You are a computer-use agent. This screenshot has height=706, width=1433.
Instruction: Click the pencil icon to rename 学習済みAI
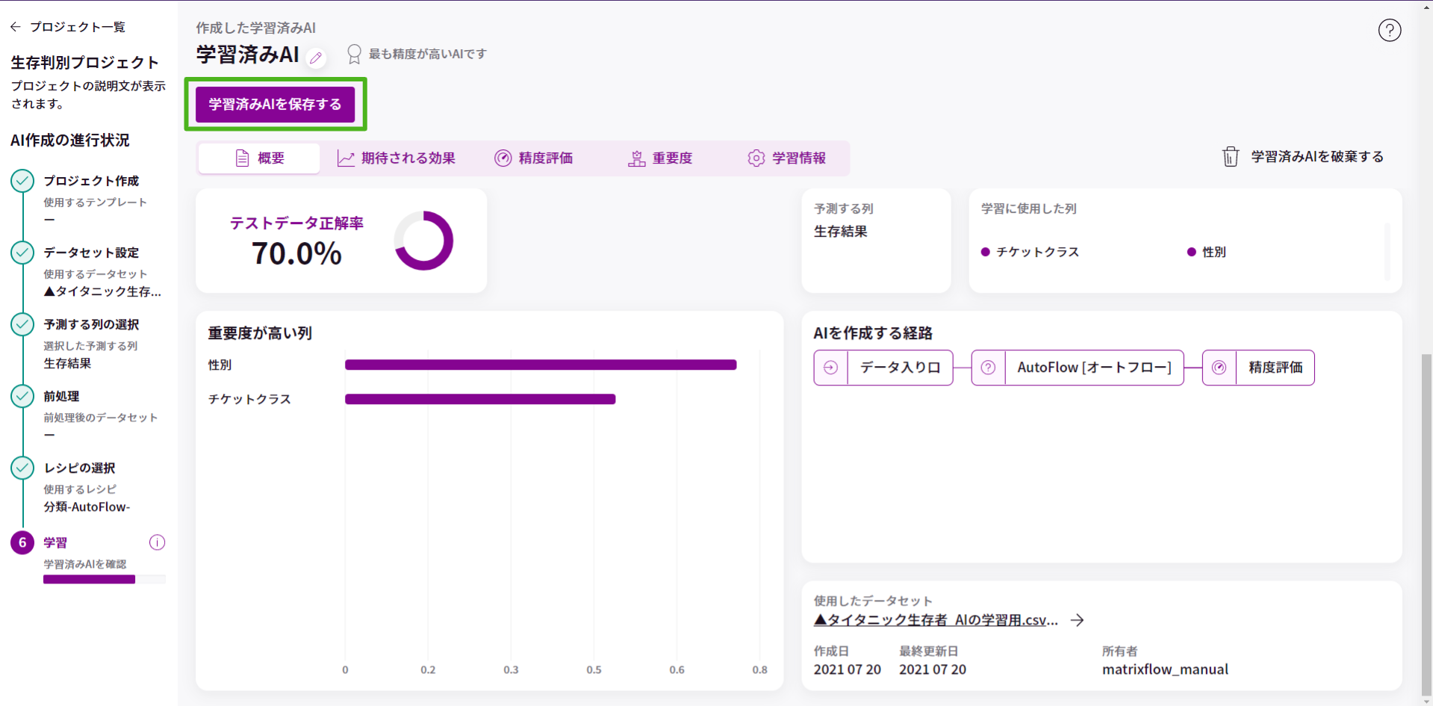[x=316, y=58]
